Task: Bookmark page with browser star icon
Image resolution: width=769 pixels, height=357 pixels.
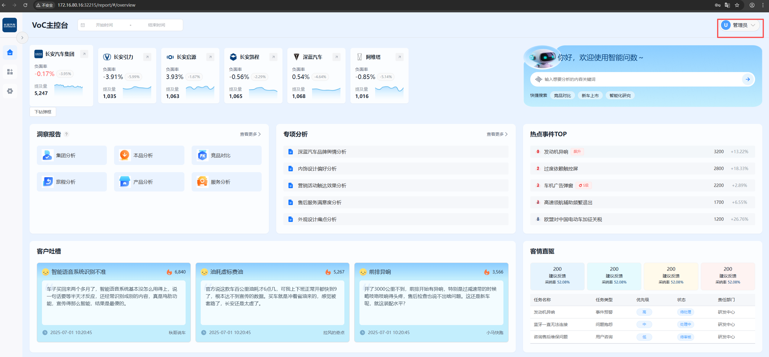Action: coord(737,5)
